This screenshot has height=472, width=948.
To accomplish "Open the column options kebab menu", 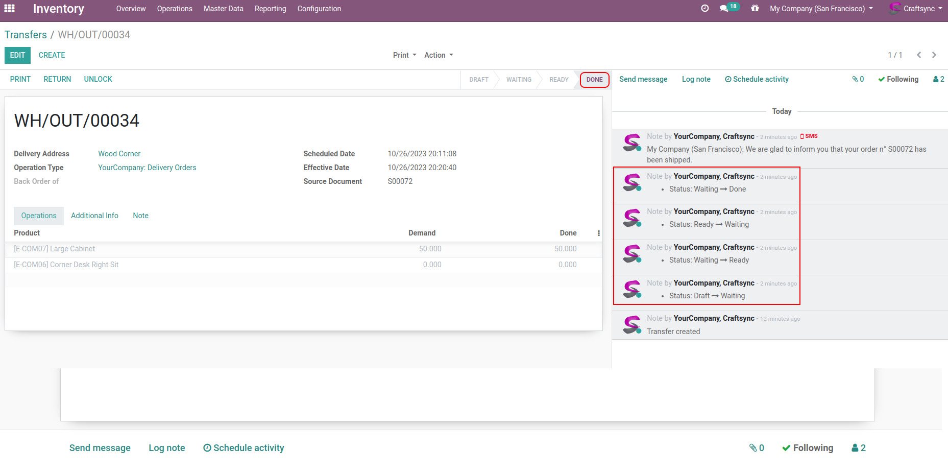I will click(x=598, y=233).
